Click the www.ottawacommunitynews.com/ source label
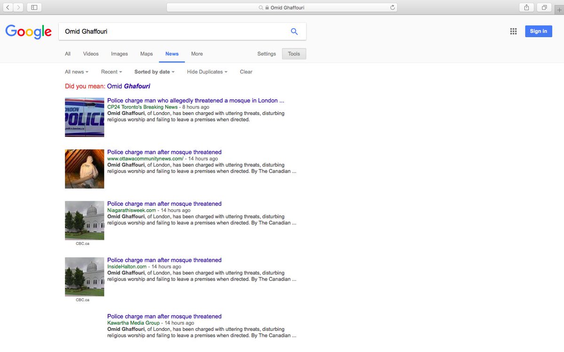The image size is (564, 352). [145, 159]
